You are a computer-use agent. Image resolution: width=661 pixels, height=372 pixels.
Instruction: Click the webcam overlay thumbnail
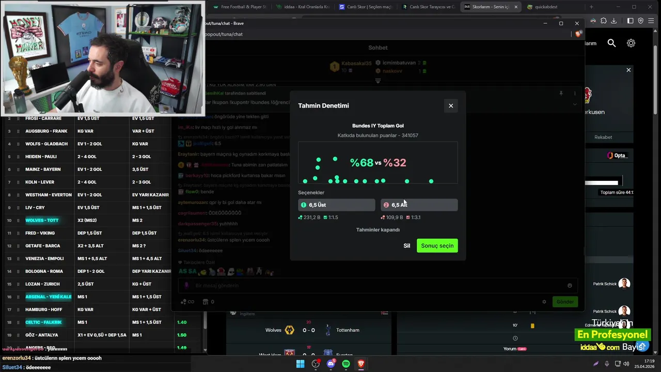click(103, 58)
